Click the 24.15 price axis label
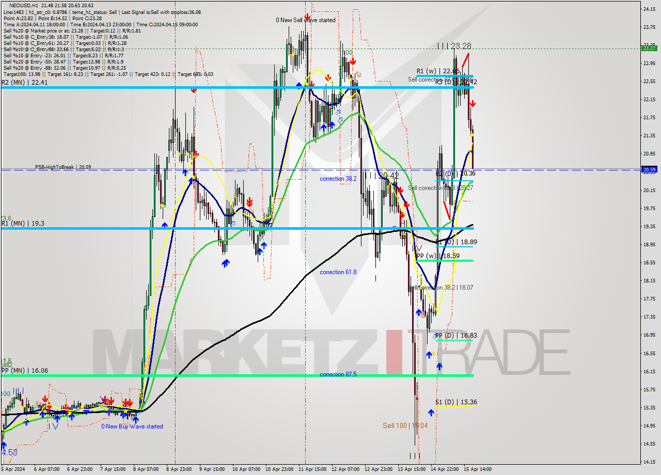 [x=650, y=9]
